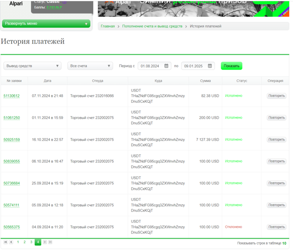Repeat request 50574111 with Повторить
Image resolution: width=293 pixels, height=250 pixels.
[x=277, y=205]
